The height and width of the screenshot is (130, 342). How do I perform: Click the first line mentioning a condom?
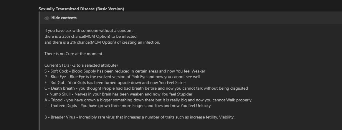pyautogui.click(x=89, y=30)
